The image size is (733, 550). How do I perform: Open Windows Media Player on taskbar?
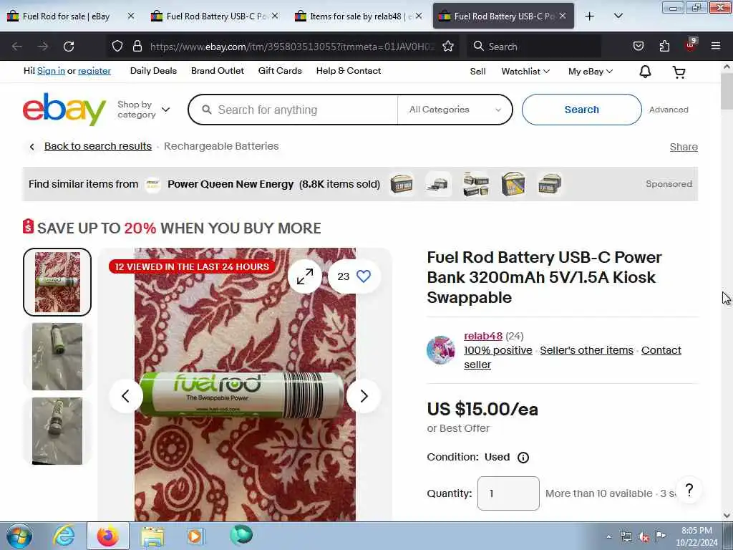pos(195,536)
